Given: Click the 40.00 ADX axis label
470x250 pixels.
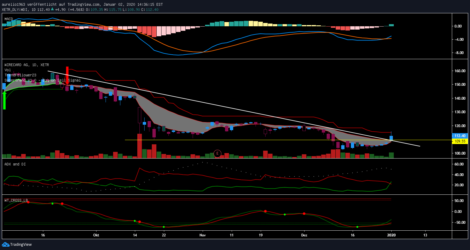Looking at the screenshot, I should pos(459,175).
